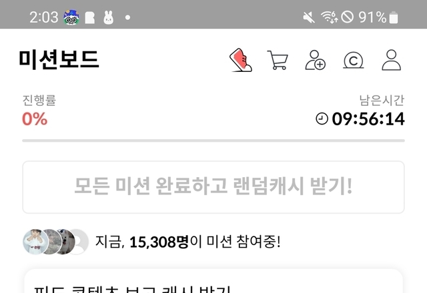Image resolution: width=427 pixels, height=293 pixels.
Task: Tap the rabbit notification icon
Action: [108, 18]
